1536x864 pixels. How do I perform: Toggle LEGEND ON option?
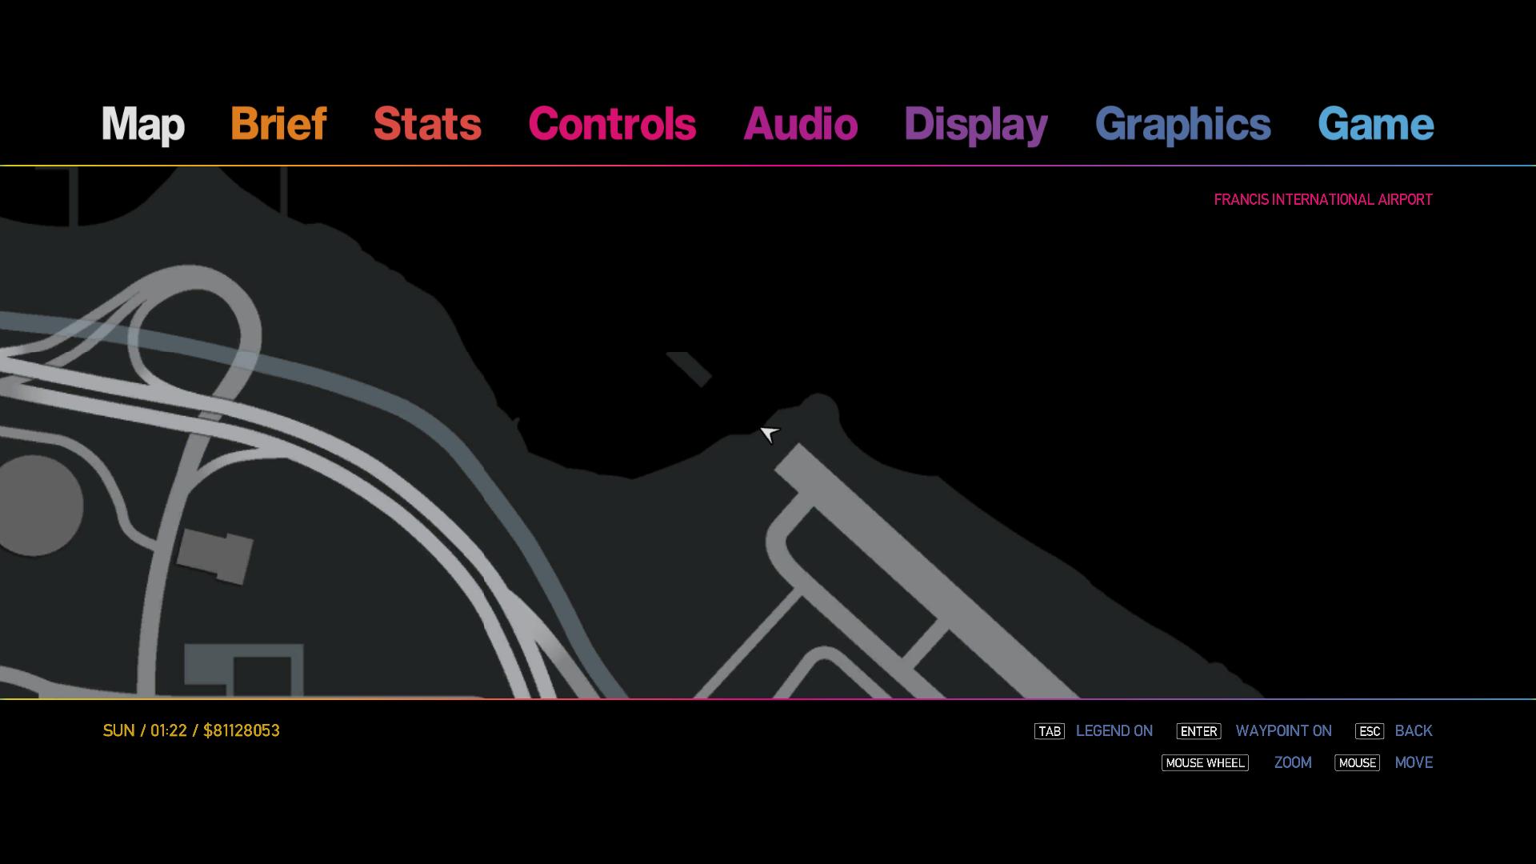1114,730
